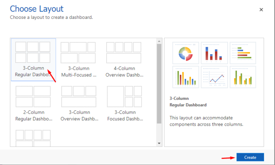
Task: Choose the 3-Column Multi-Focused layout icon
Action: (78, 52)
